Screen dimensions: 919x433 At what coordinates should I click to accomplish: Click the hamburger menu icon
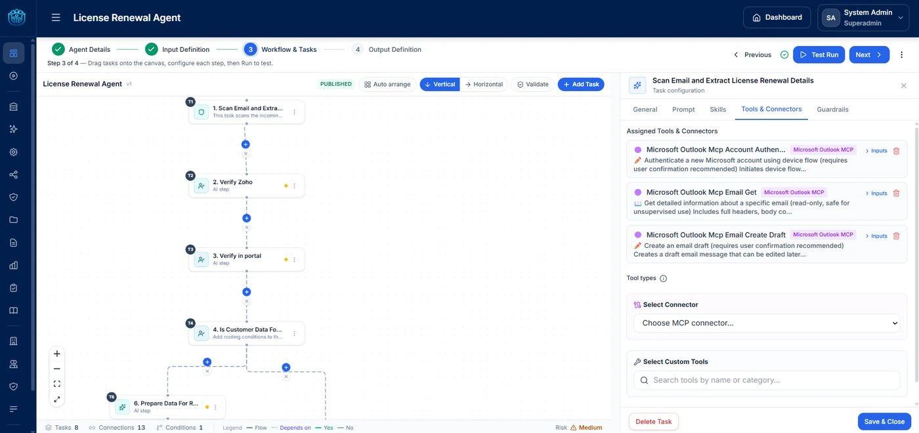pos(56,18)
